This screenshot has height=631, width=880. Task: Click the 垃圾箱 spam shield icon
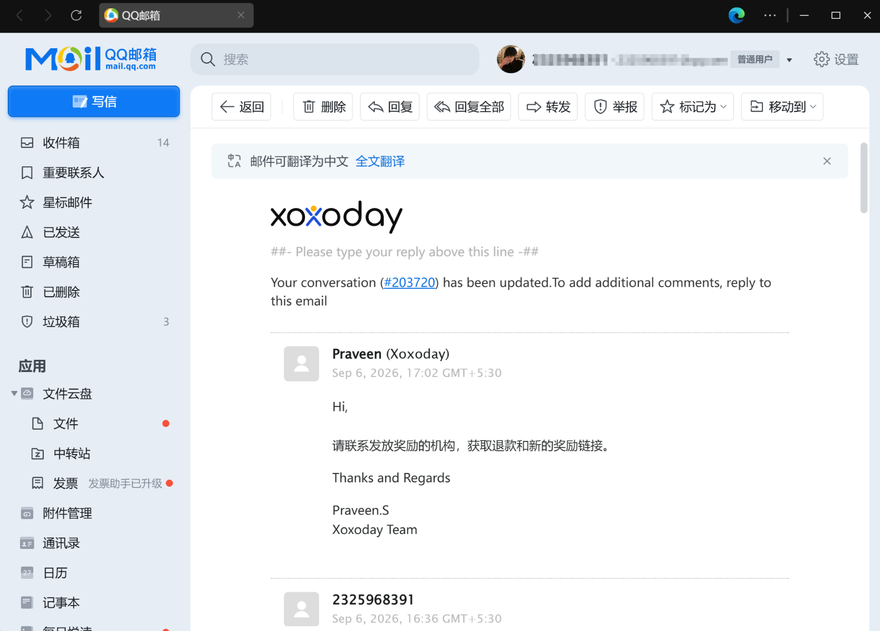(27, 322)
